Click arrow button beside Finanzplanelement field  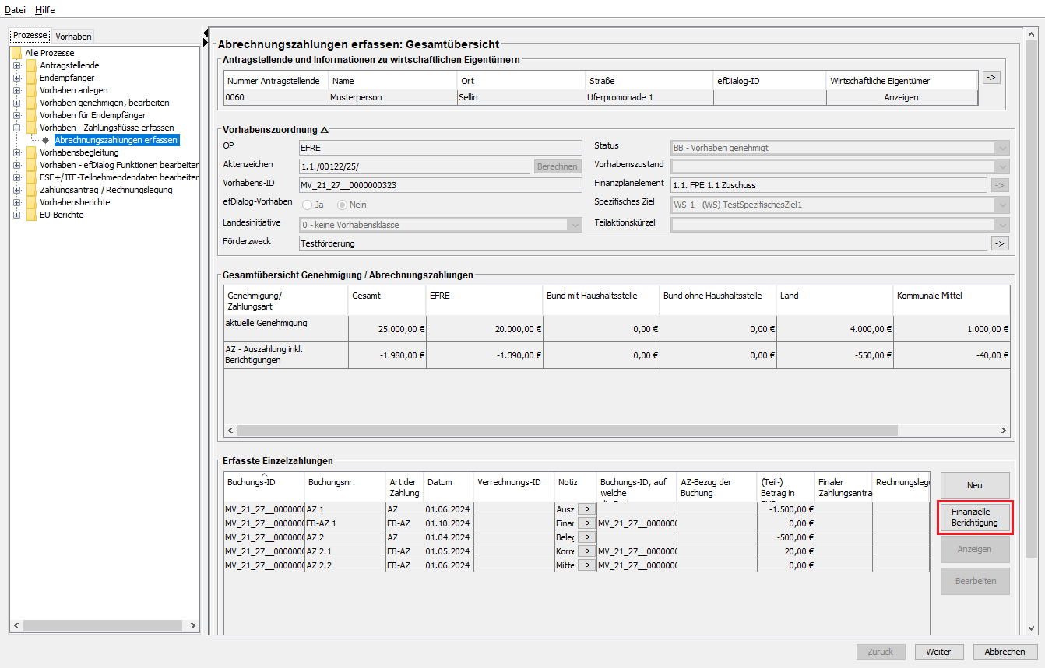pos(999,185)
